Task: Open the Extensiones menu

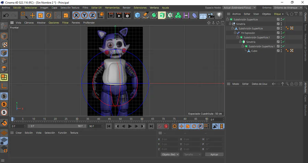Action: (140, 7)
